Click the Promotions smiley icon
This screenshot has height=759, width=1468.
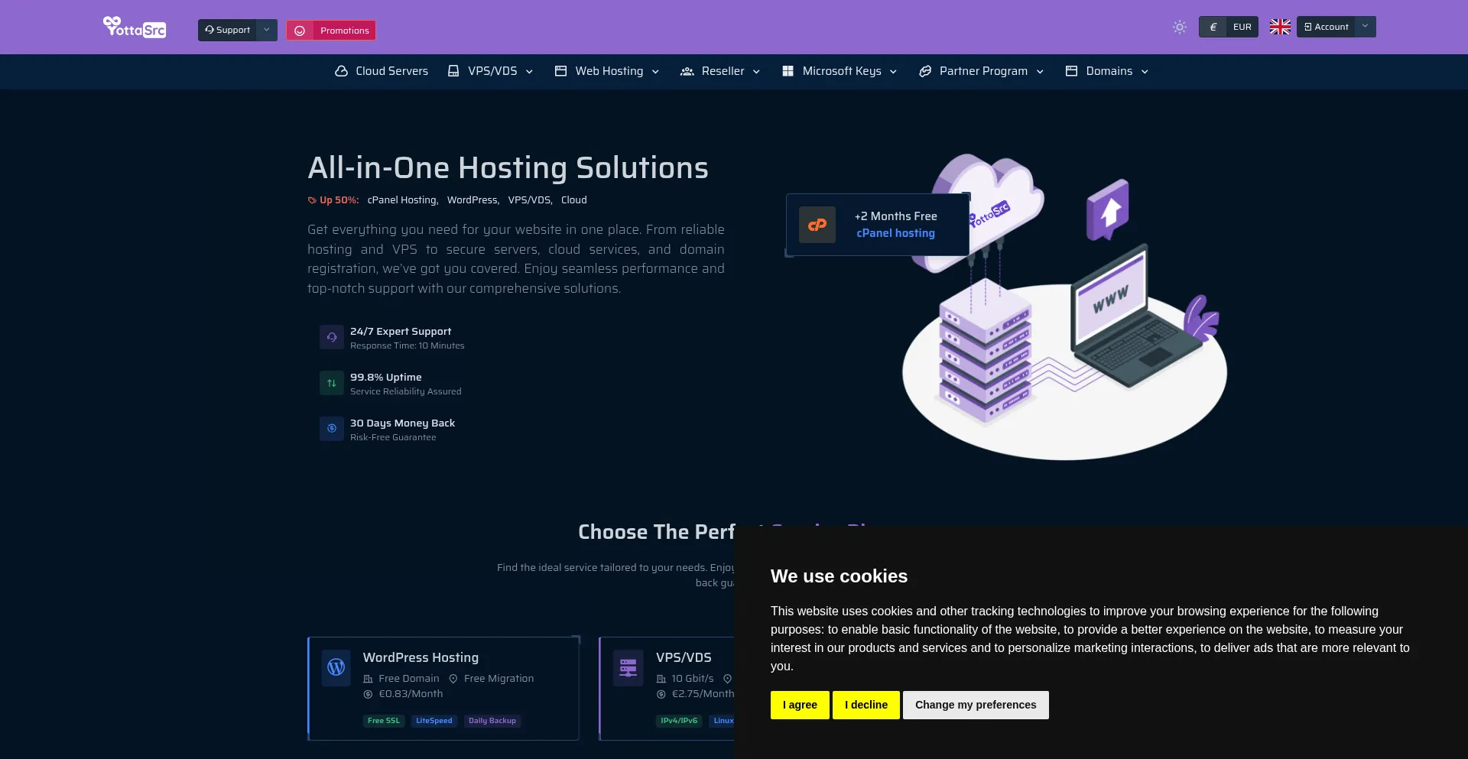pyautogui.click(x=300, y=31)
